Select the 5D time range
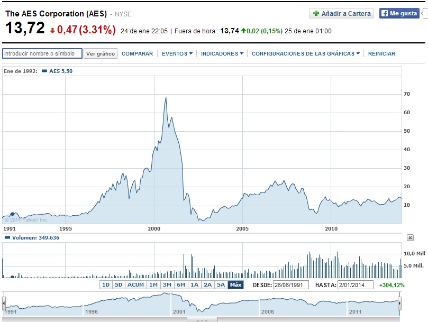This screenshot has width=428, height=322. click(119, 285)
